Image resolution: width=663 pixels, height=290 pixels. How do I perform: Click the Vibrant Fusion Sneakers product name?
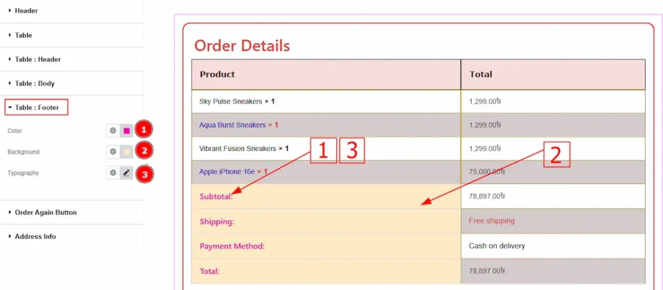pos(238,149)
